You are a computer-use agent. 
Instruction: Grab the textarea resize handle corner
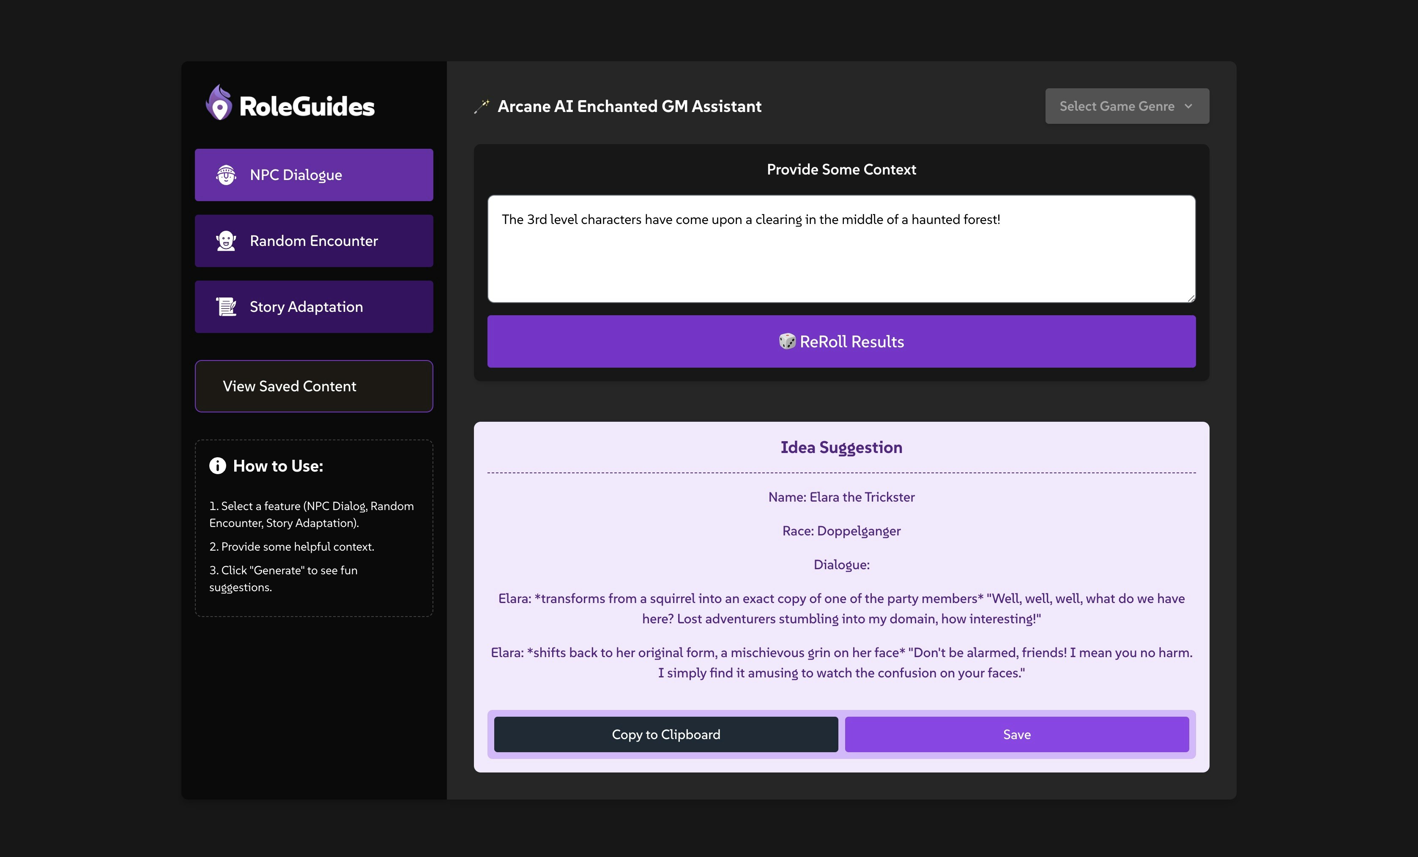[x=1191, y=298]
